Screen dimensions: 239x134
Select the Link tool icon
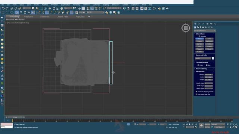[12, 8]
